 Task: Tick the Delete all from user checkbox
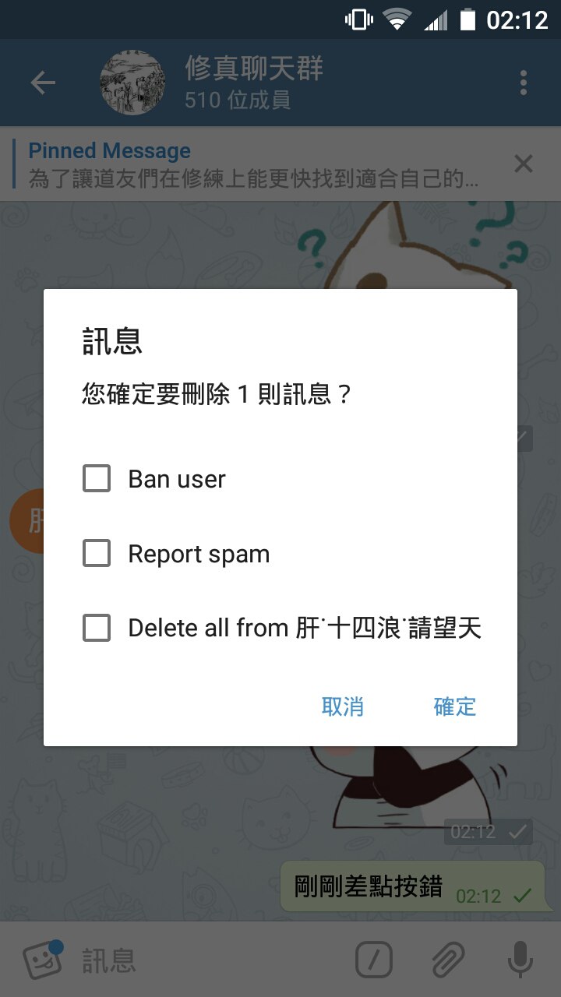coord(97,628)
